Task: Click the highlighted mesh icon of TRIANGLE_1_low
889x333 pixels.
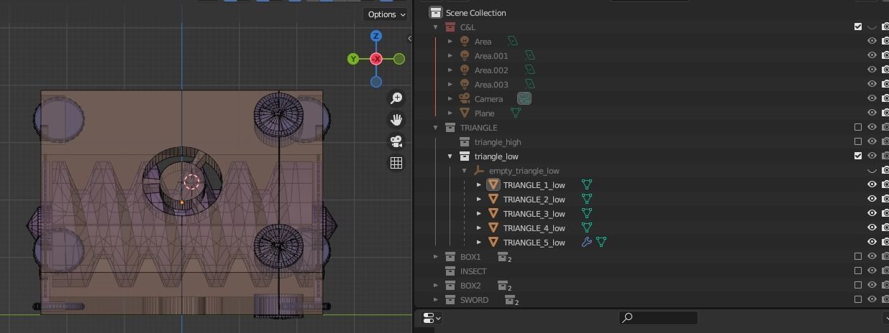Action: (493, 184)
